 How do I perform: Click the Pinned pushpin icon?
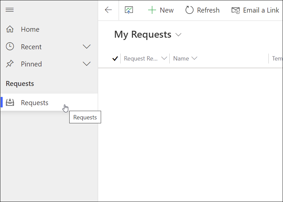coord(10,64)
